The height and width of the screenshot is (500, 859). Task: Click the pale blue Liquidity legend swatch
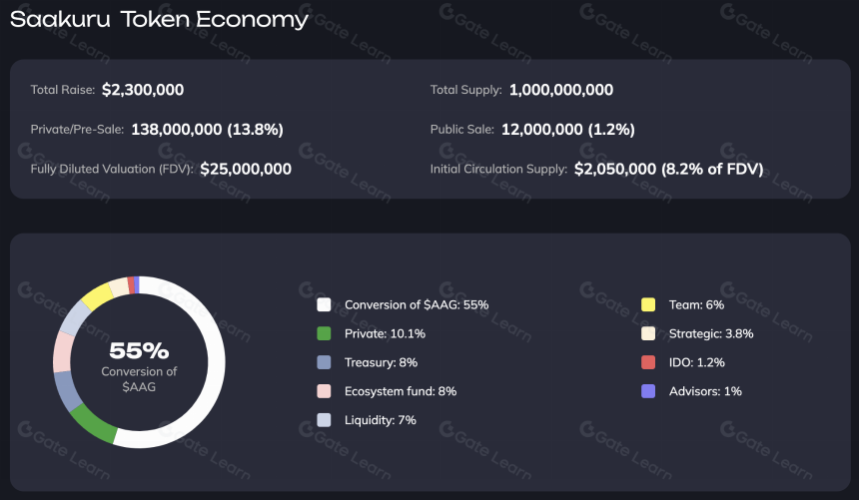click(324, 420)
